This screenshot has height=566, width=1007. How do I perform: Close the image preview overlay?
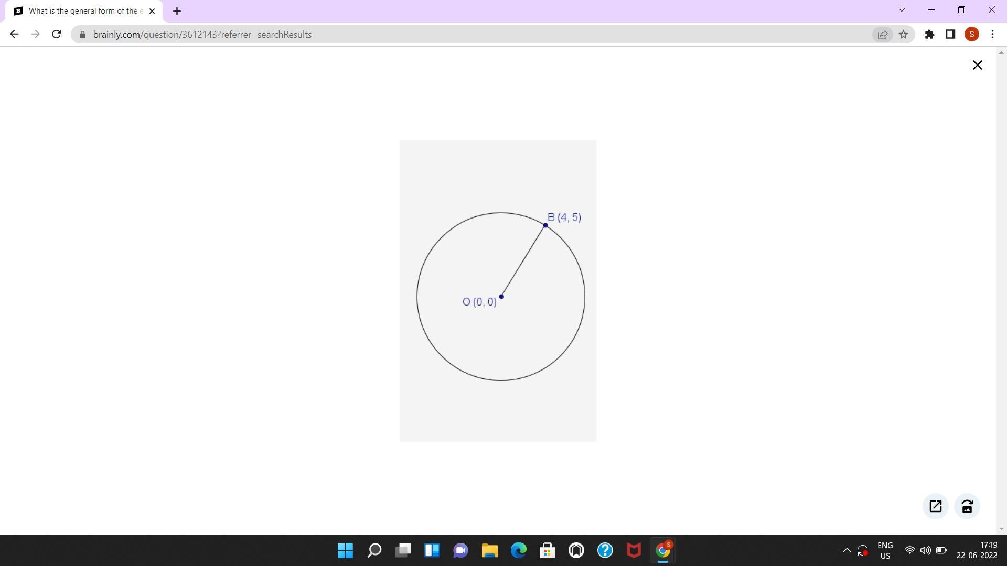pyautogui.click(x=977, y=65)
